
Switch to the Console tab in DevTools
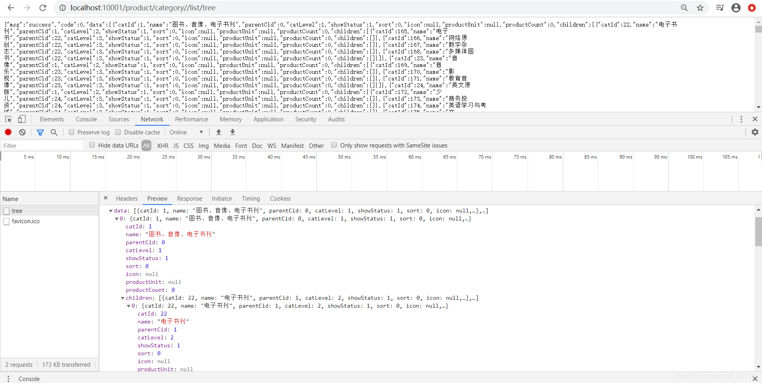pyautogui.click(x=86, y=119)
